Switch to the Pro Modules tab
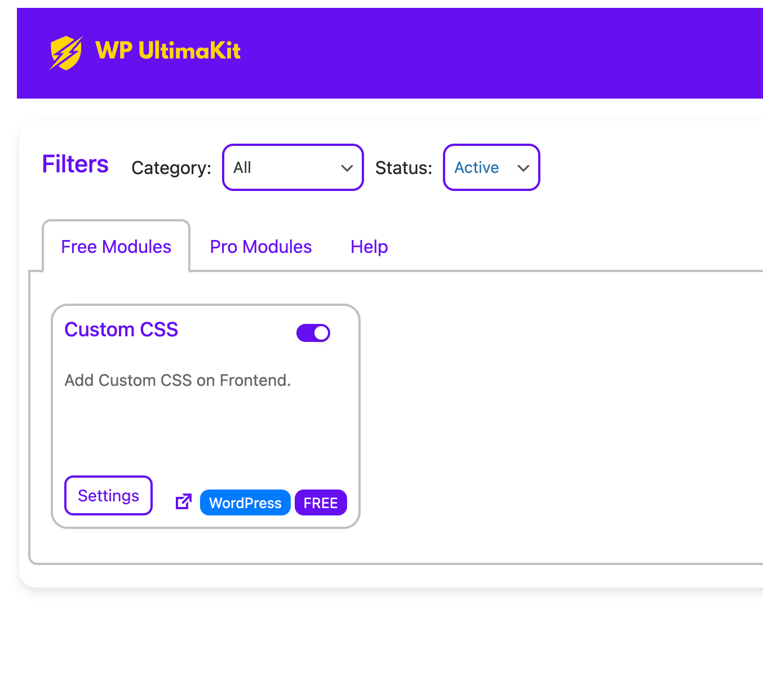The width and height of the screenshot is (763, 685). (261, 247)
